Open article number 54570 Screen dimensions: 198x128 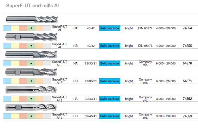coord(187,63)
